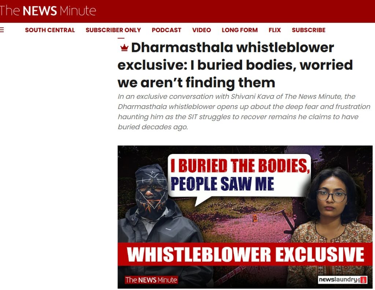Open the hamburger menu icon
The width and height of the screenshot is (375, 290).
click(2, 30)
